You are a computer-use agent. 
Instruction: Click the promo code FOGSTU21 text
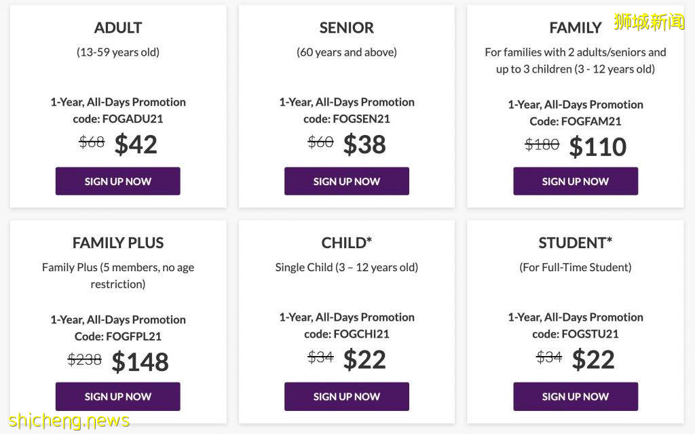pos(590,334)
